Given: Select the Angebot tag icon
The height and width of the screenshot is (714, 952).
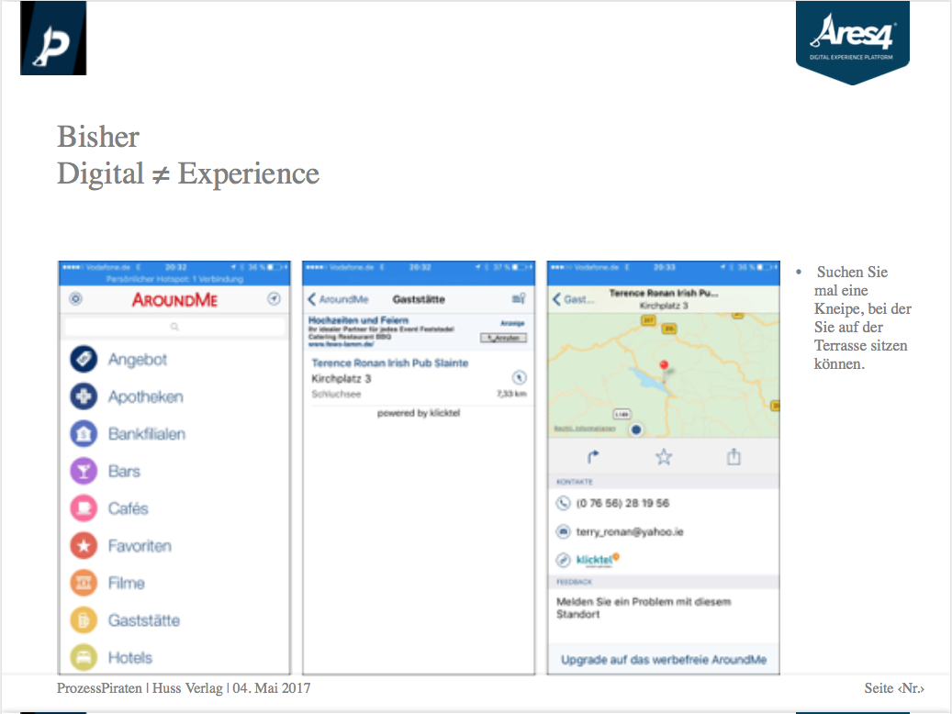Looking at the screenshot, I should pos(84,360).
